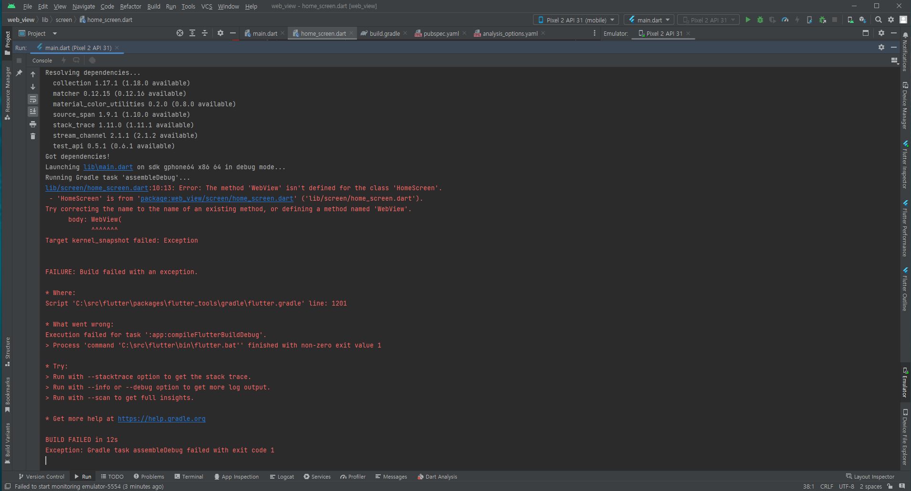Screen dimensions: 911x491
Task: Run main.dart with the green play button
Action: click(748, 20)
